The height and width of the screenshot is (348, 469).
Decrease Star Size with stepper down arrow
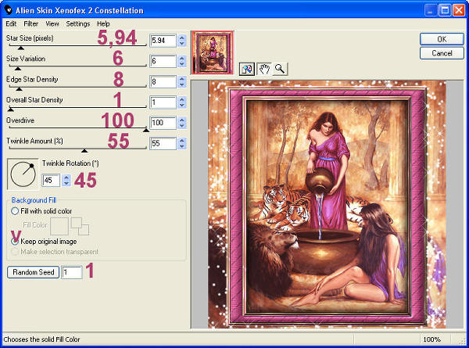point(182,44)
